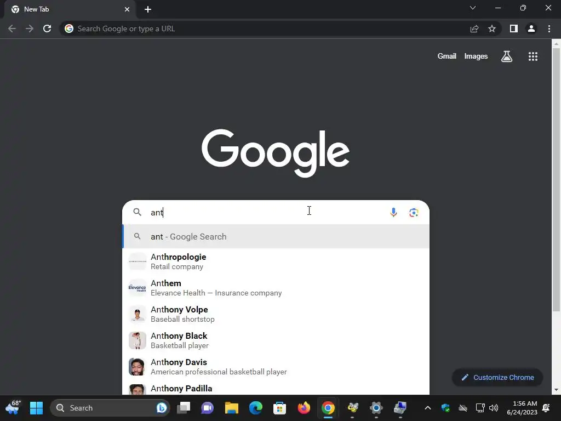Viewport: 561px width, 421px height.
Task: Open File Explorer from taskbar
Action: click(x=232, y=408)
